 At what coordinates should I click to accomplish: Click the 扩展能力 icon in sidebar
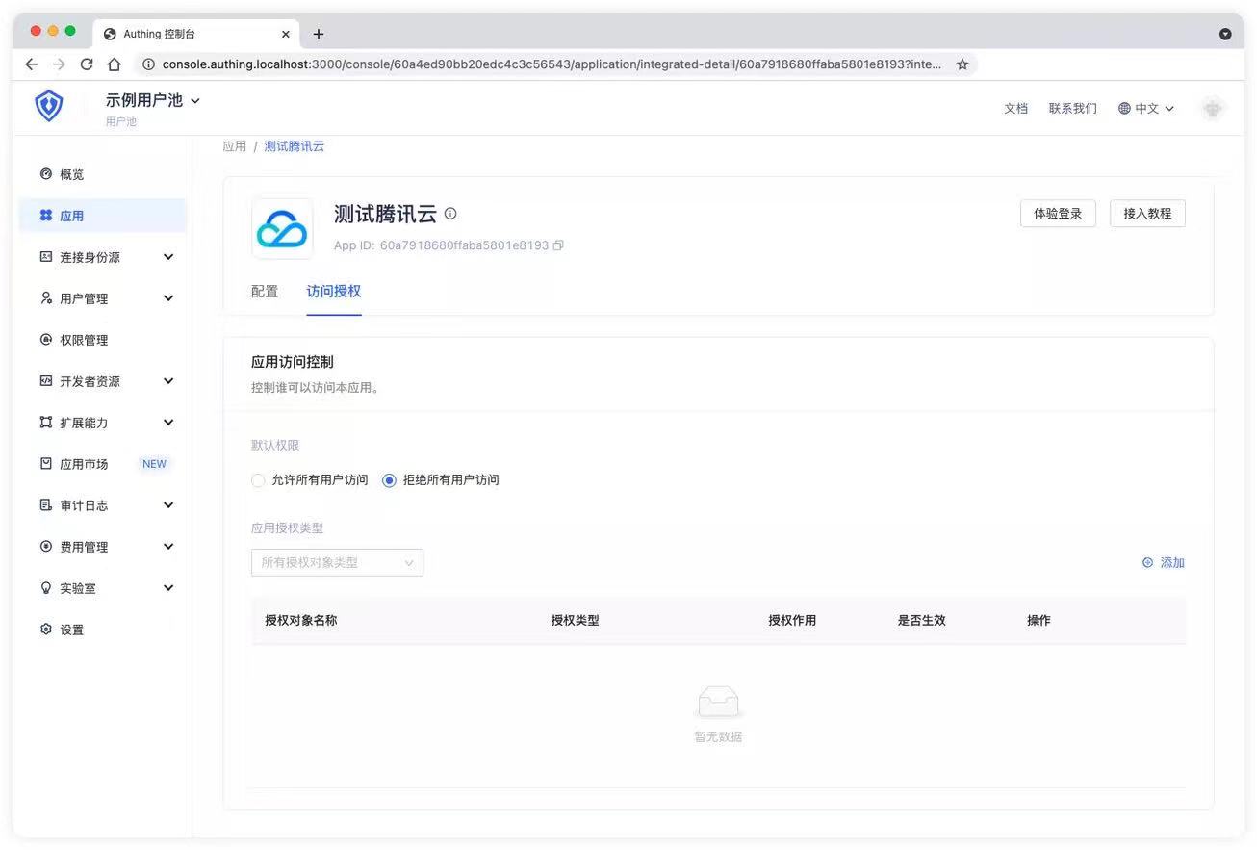click(45, 423)
